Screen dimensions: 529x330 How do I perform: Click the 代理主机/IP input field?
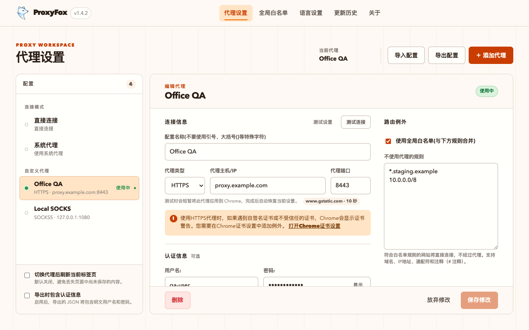pos(268,186)
